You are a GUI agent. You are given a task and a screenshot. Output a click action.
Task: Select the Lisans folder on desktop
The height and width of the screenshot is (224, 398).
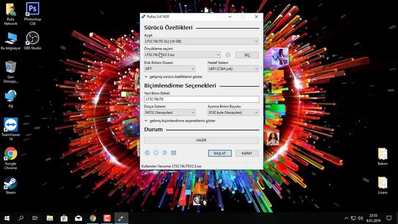pyautogui.click(x=382, y=185)
